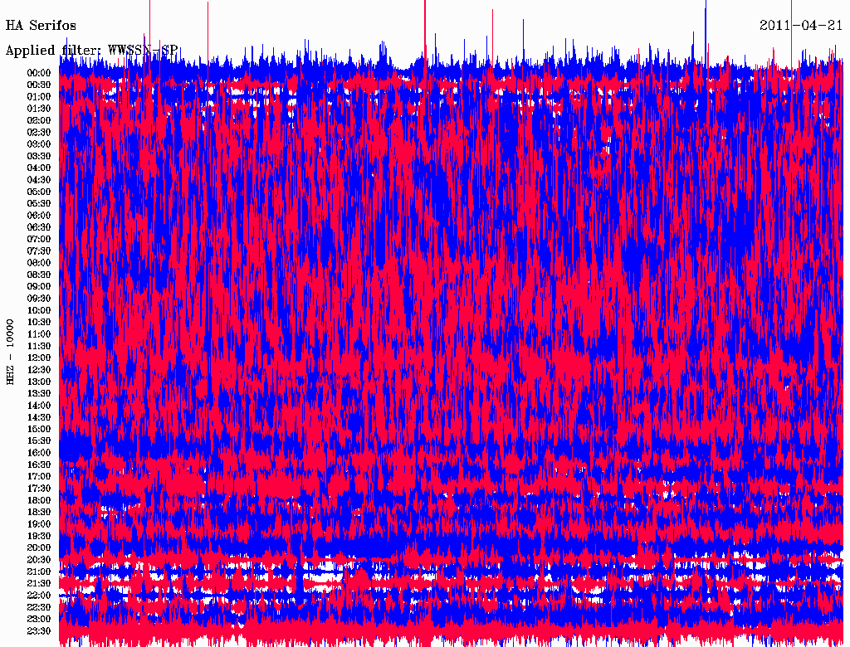850x647 pixels.
Task: Select the 14:00 time label
Action: 39,406
